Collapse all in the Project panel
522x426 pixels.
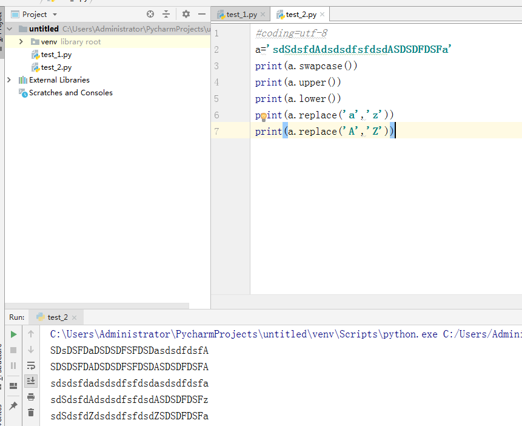pyautogui.click(x=166, y=14)
